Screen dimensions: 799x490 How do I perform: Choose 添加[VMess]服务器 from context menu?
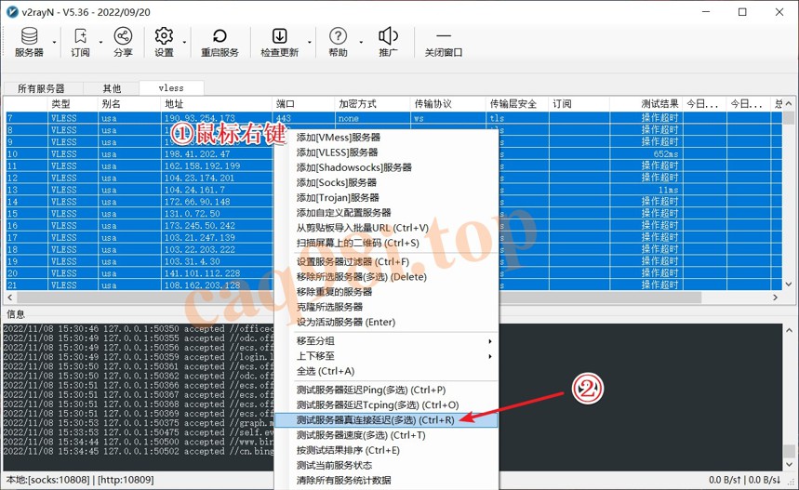pos(386,137)
